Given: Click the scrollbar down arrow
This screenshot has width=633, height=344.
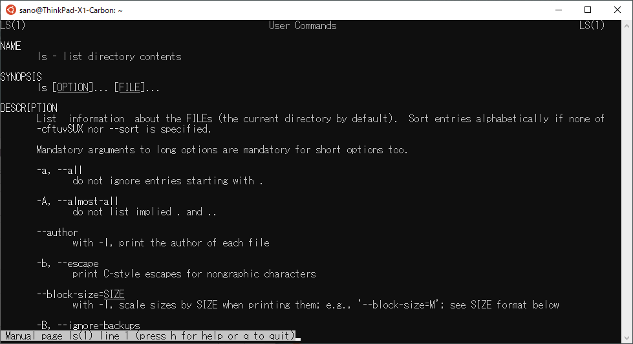Looking at the screenshot, I should 627,338.
